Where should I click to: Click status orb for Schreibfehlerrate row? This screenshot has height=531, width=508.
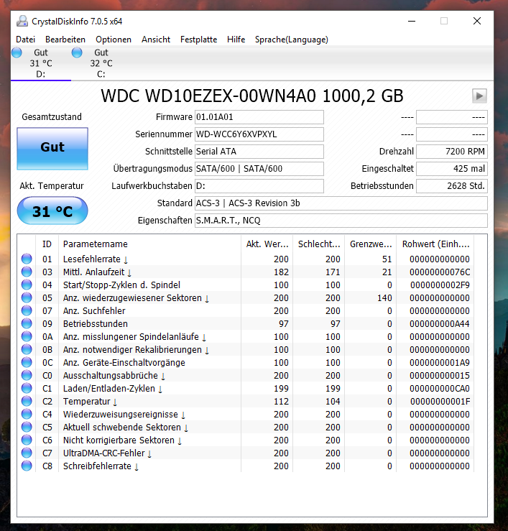27,466
